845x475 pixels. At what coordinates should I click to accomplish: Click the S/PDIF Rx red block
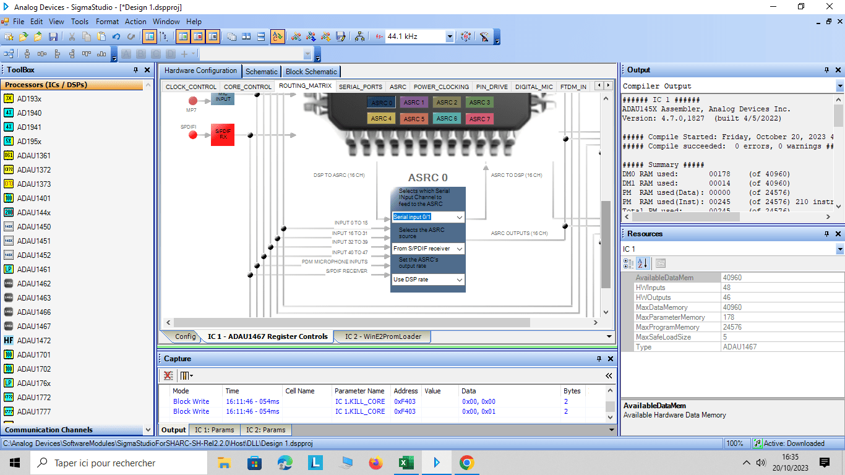coord(223,134)
